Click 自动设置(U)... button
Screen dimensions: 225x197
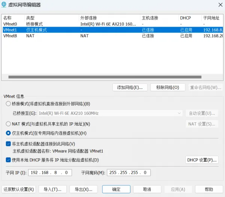[202, 113]
